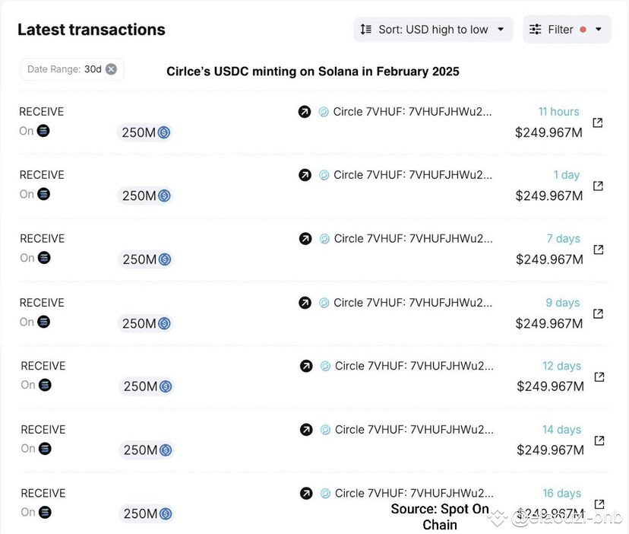Click the 11 hours timestamp link
Screen dimensions: 629x534
[x=558, y=111]
